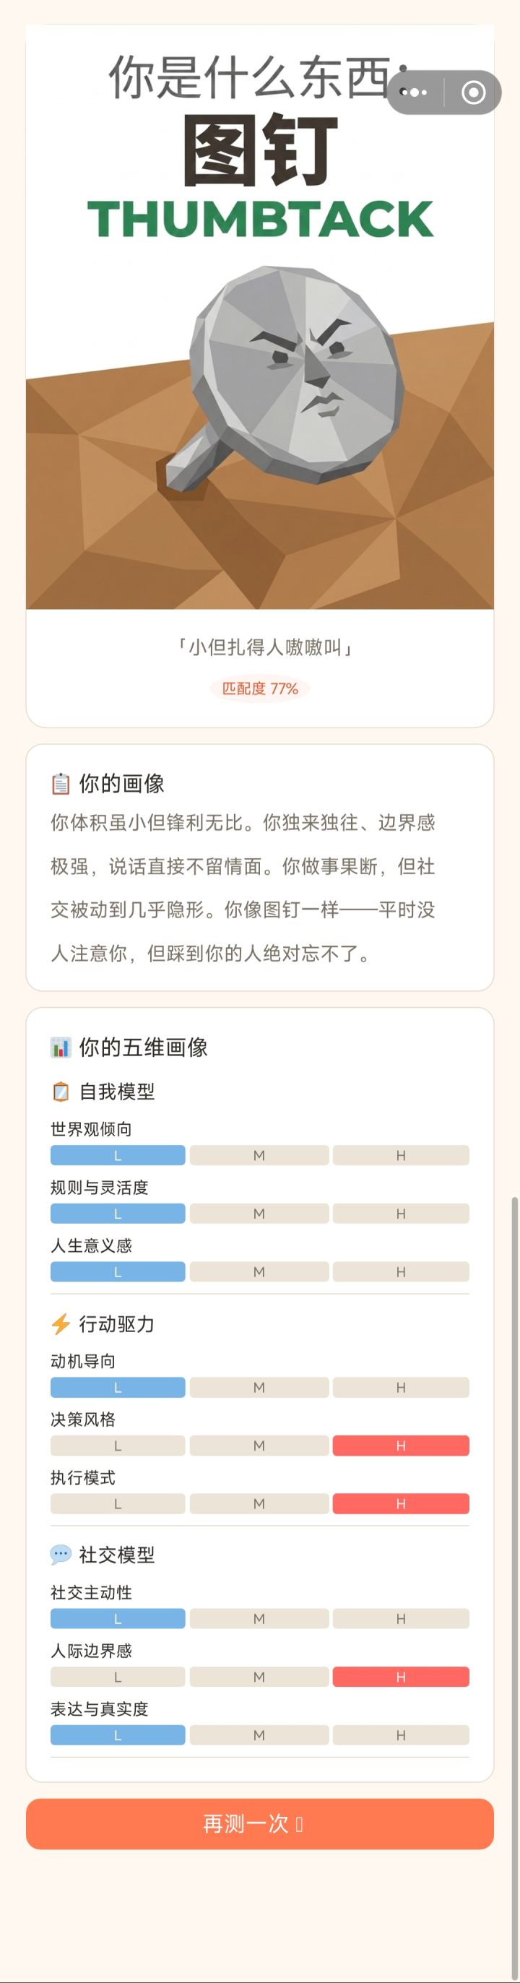Click the lightning icon beside 行动驱力
The height and width of the screenshot is (1983, 520).
[61, 1324]
